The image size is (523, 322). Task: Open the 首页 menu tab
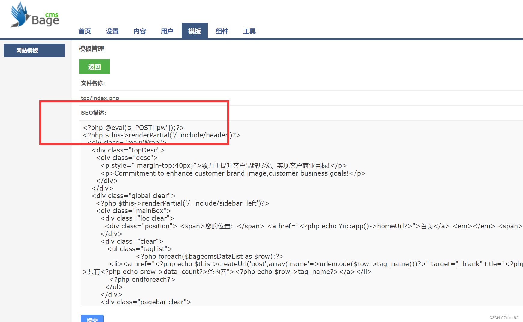tap(85, 31)
